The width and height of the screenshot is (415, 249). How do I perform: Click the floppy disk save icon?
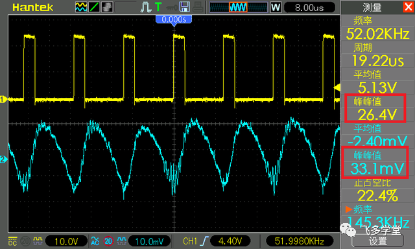tap(184, 7)
